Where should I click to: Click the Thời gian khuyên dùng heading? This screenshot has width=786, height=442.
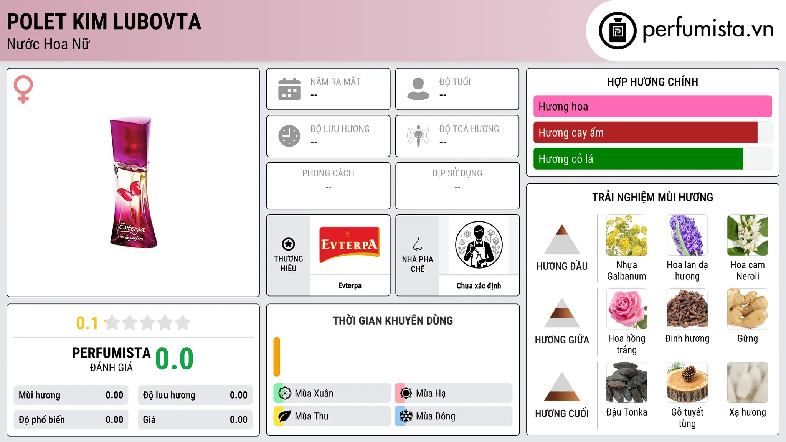[393, 320]
